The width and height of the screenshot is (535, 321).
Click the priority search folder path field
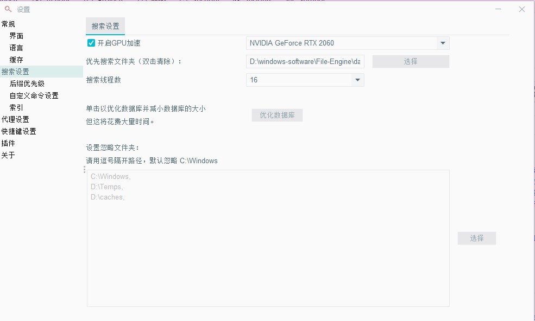pyautogui.click(x=305, y=62)
